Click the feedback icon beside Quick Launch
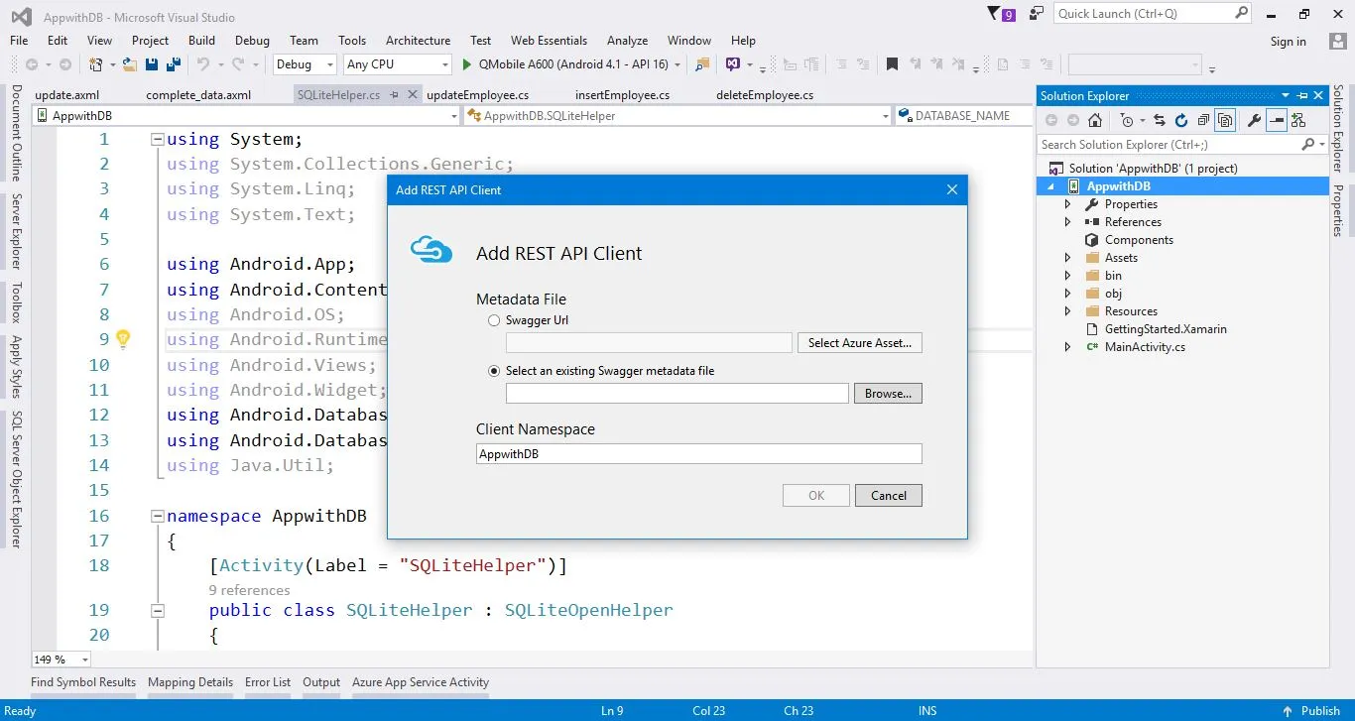The image size is (1355, 721). pyautogui.click(x=1037, y=14)
